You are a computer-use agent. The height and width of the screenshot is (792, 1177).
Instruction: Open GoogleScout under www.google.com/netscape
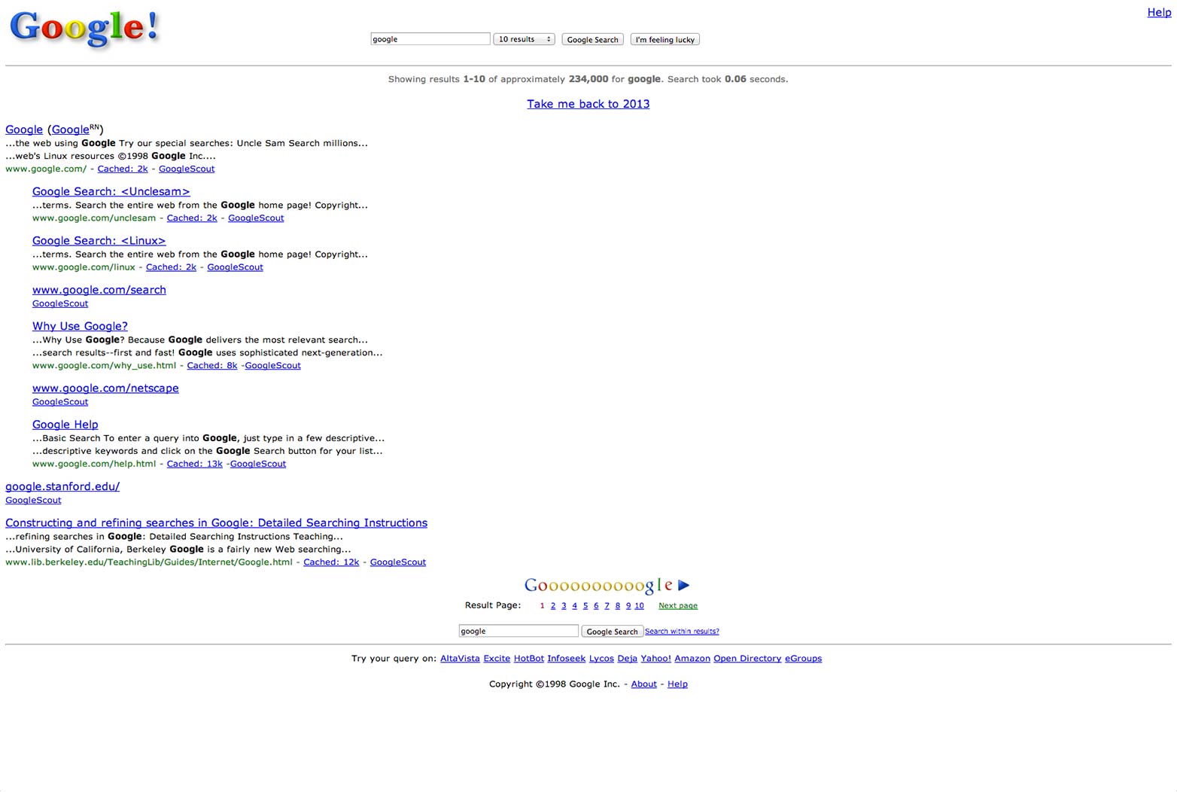(60, 402)
